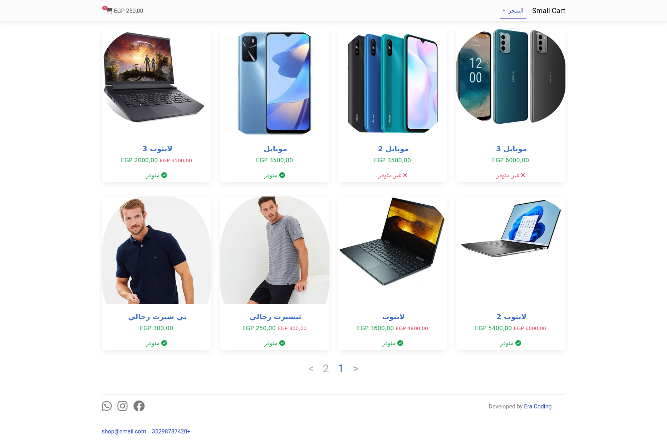Image resolution: width=667 pixels, height=442 pixels.
Task: Click green available checkmark under لابتوب 3
Action: [x=164, y=175]
